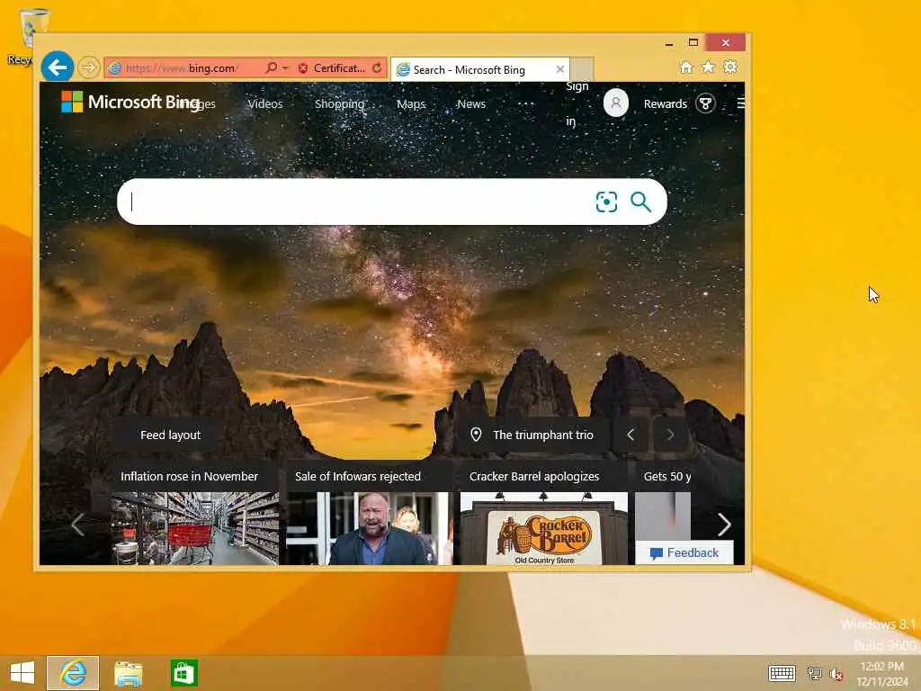Click the network status tray icon
Image resolution: width=921 pixels, height=691 pixels.
[x=814, y=673]
